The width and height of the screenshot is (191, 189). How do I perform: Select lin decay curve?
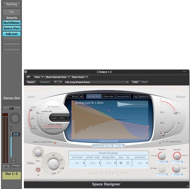tap(128, 163)
